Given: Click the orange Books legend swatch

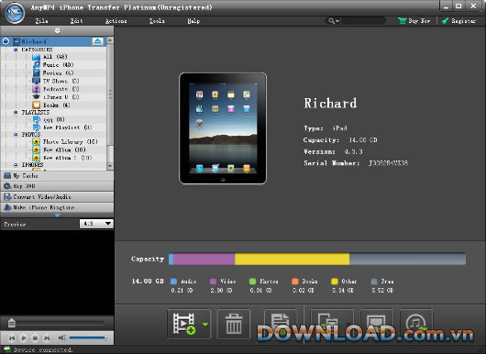Looking at the screenshot, I should [295, 282].
